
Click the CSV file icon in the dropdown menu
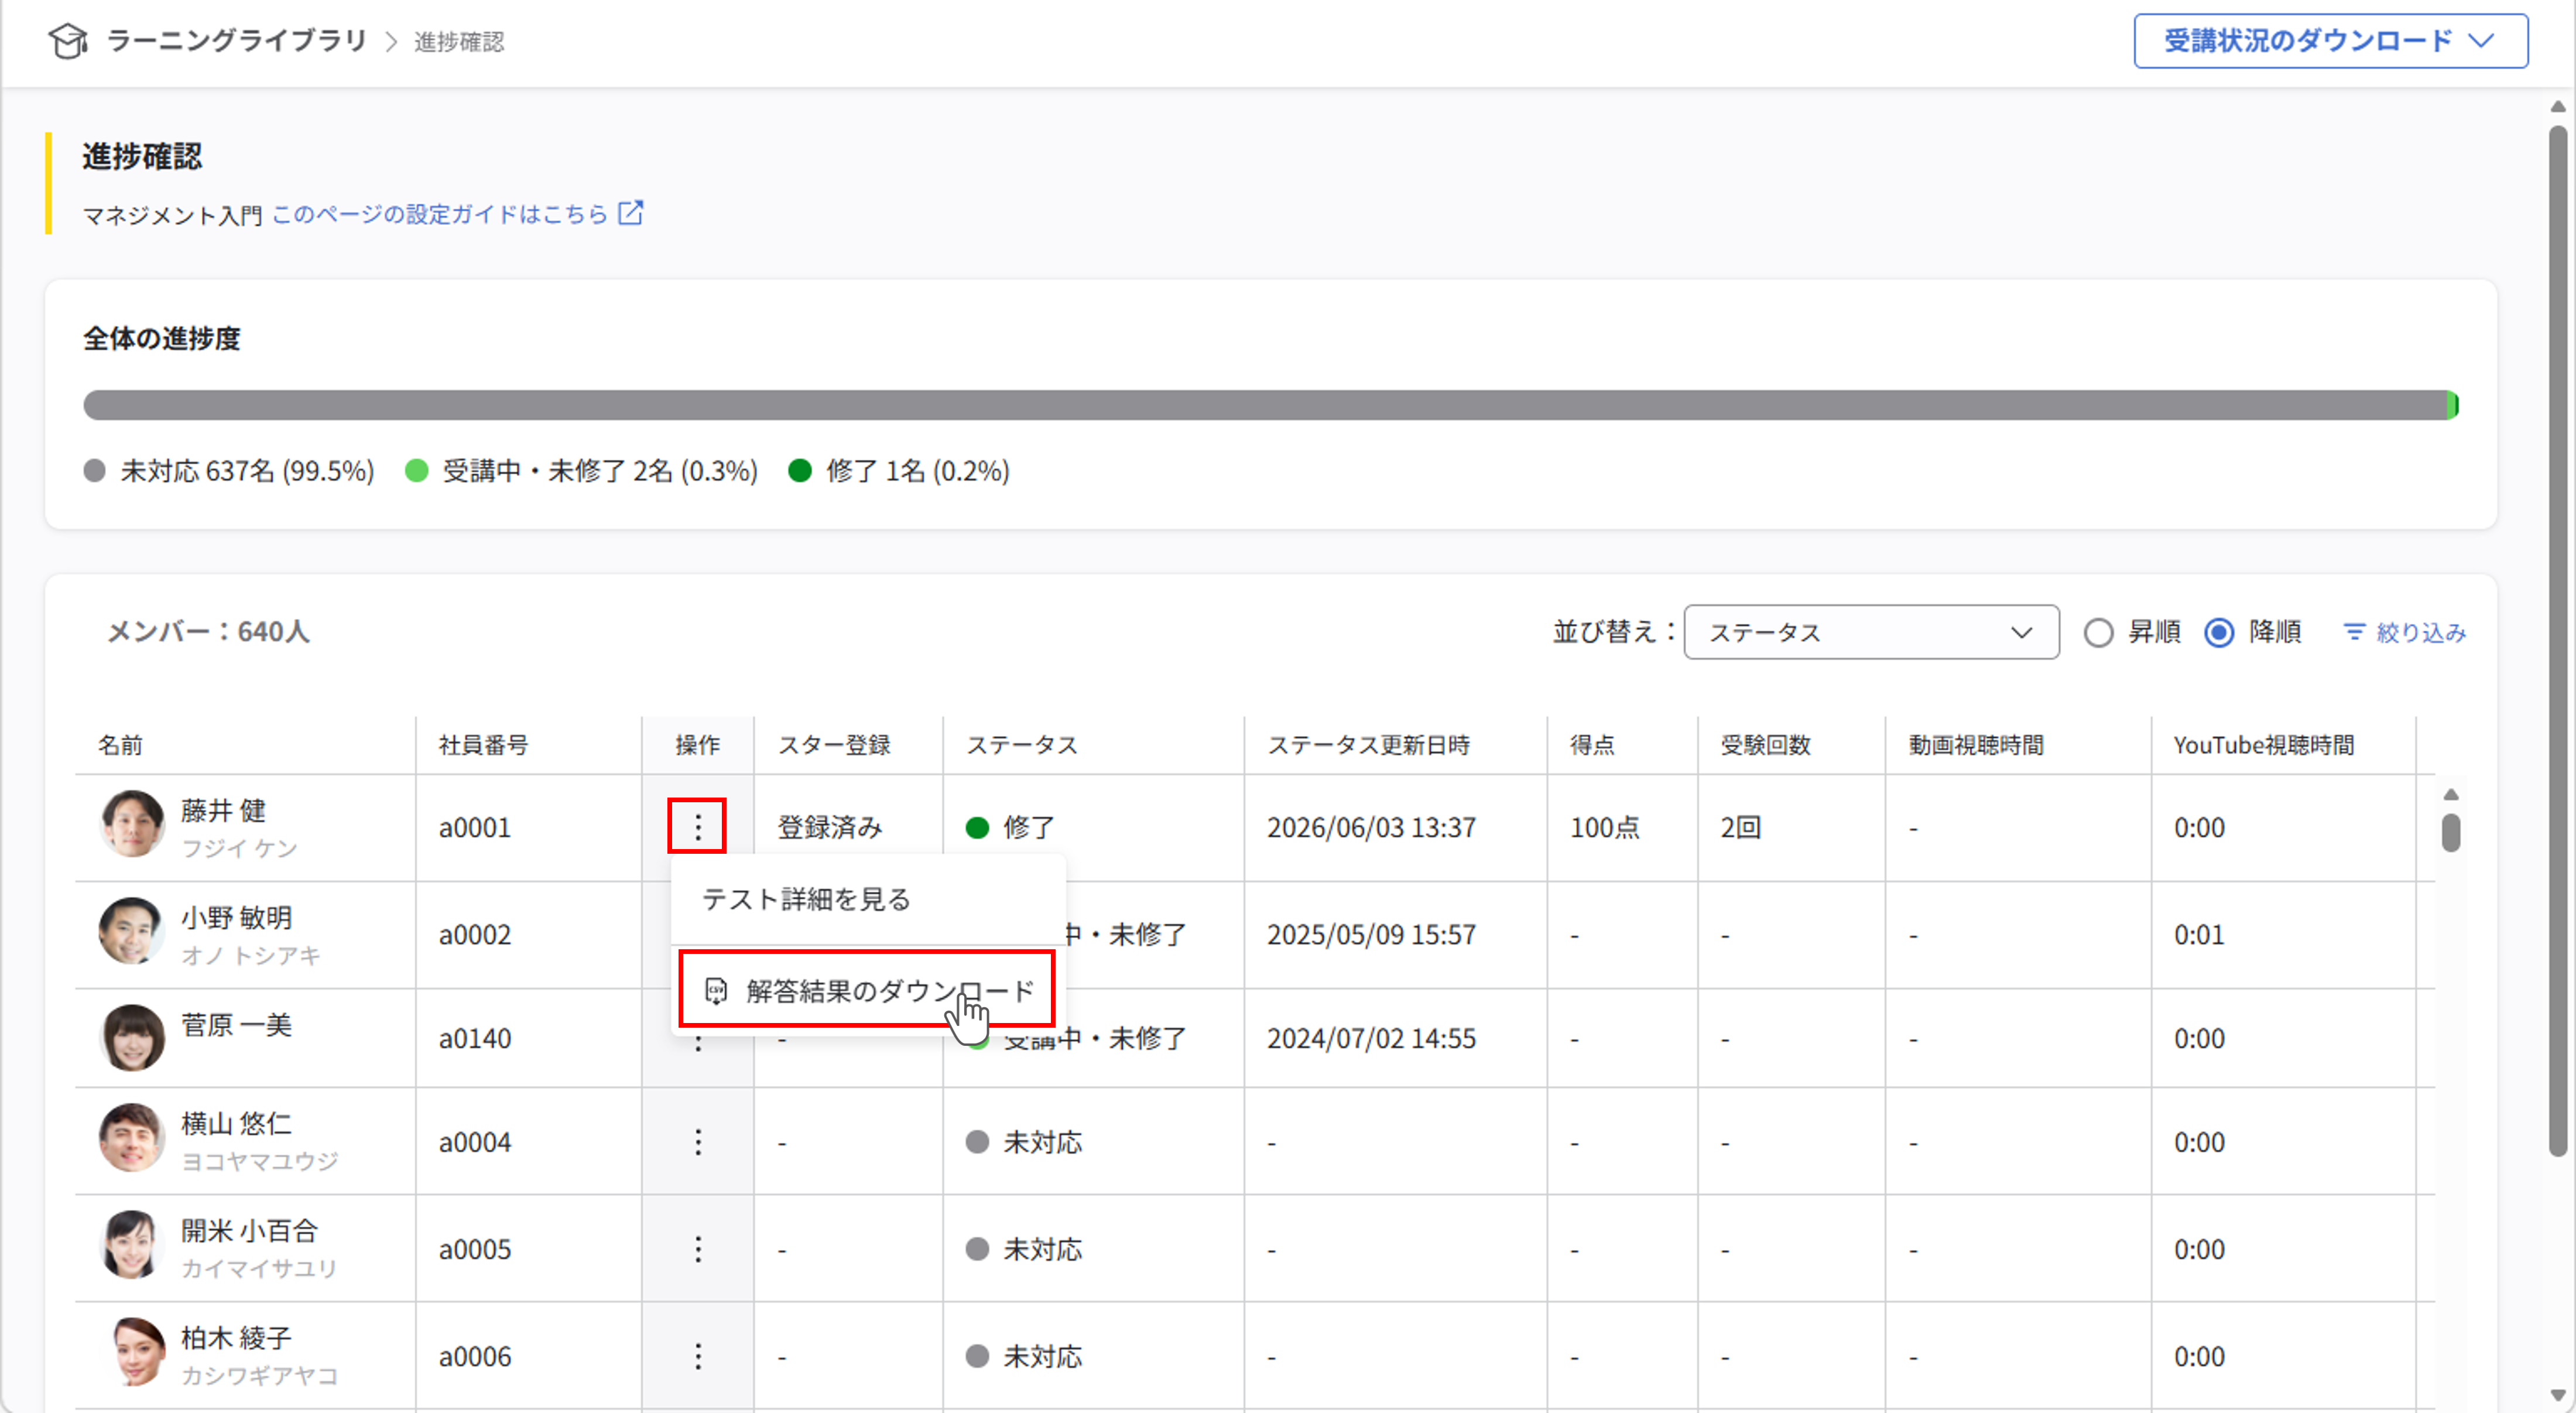(x=716, y=991)
